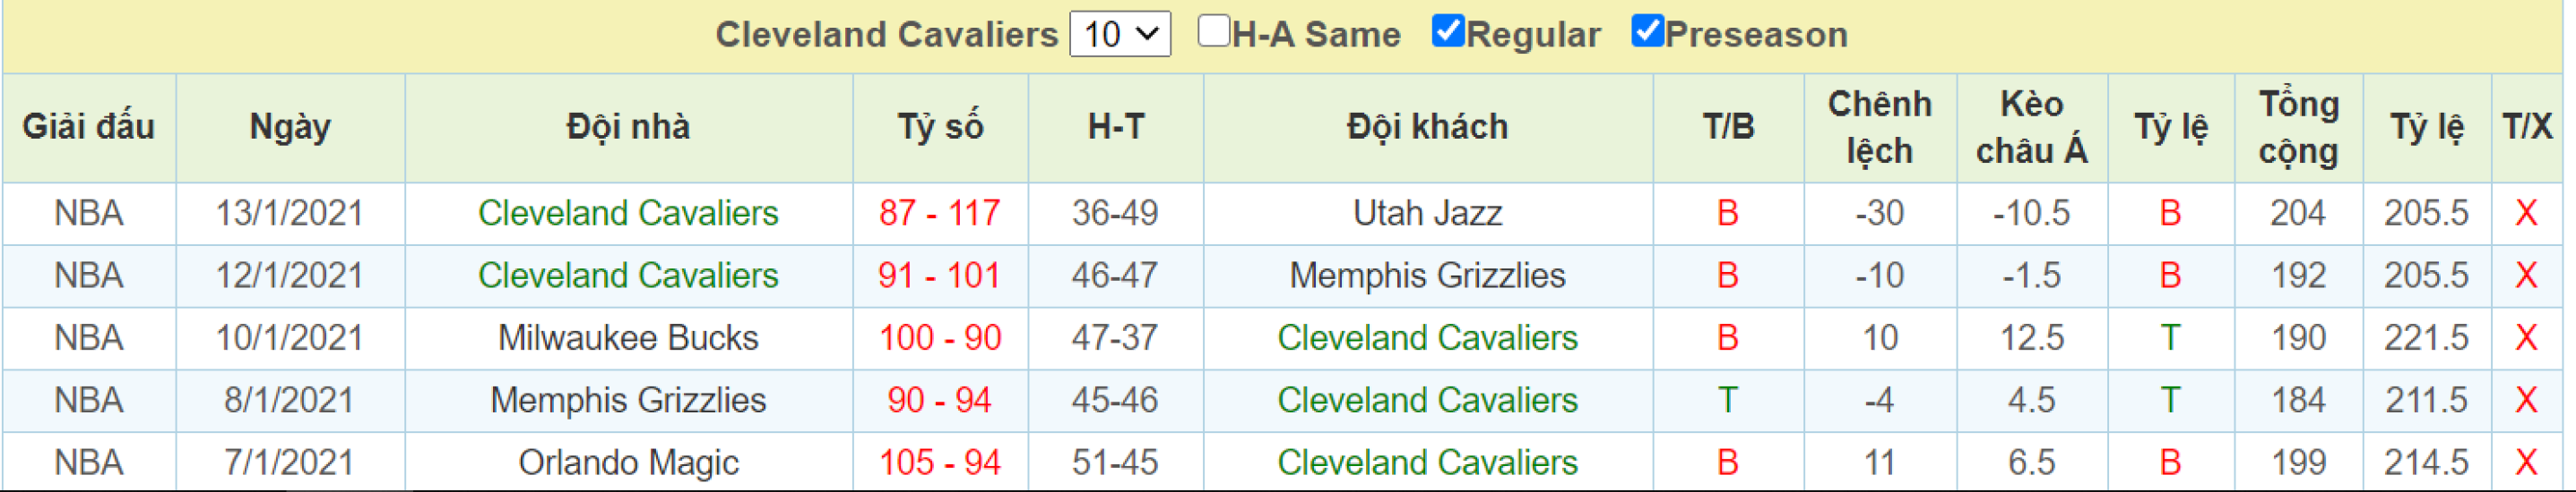The image size is (2576, 492).
Task: Open the 90 - 94 score link
Action: [939, 400]
